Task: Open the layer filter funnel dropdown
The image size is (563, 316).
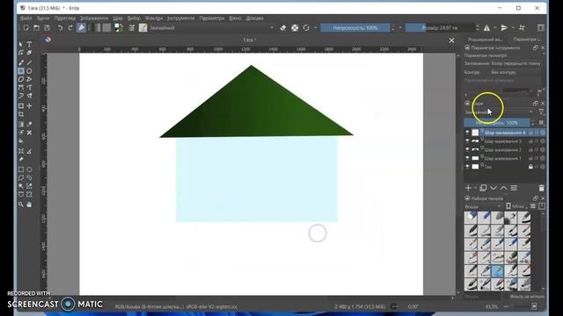Action: click(x=542, y=112)
